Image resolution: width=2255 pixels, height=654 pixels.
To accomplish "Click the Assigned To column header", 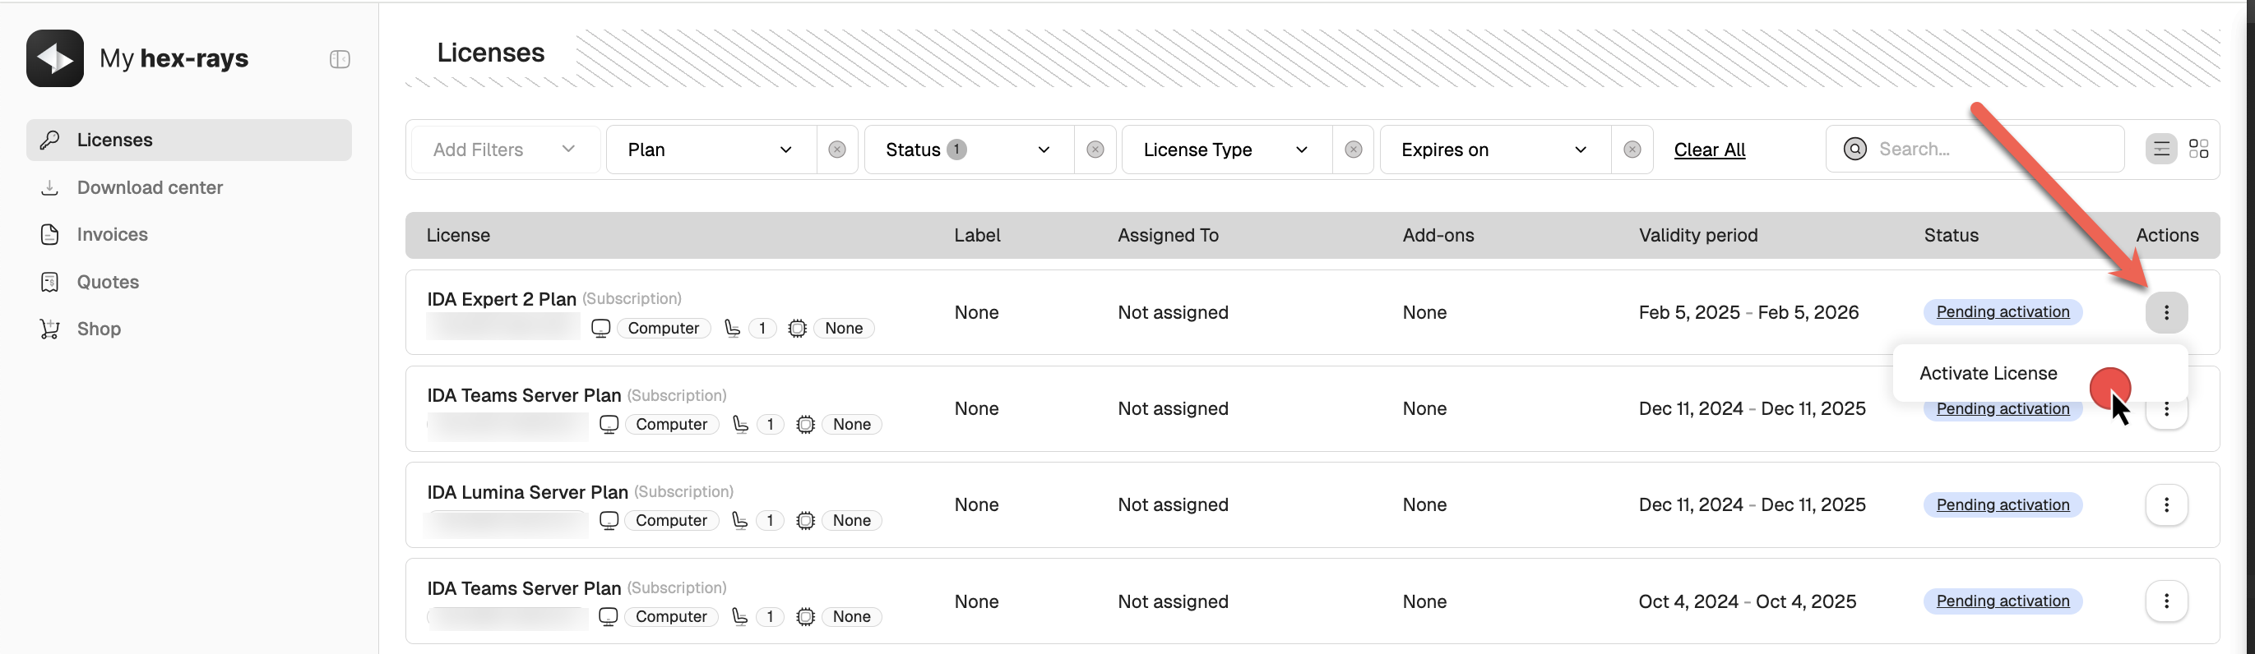I will 1168,235.
